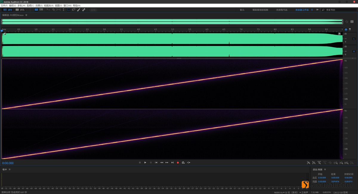Image resolution: width=358 pixels, height=194 pixels.
Task: Select the Spot Healing Brush tool
Action: point(84,10)
